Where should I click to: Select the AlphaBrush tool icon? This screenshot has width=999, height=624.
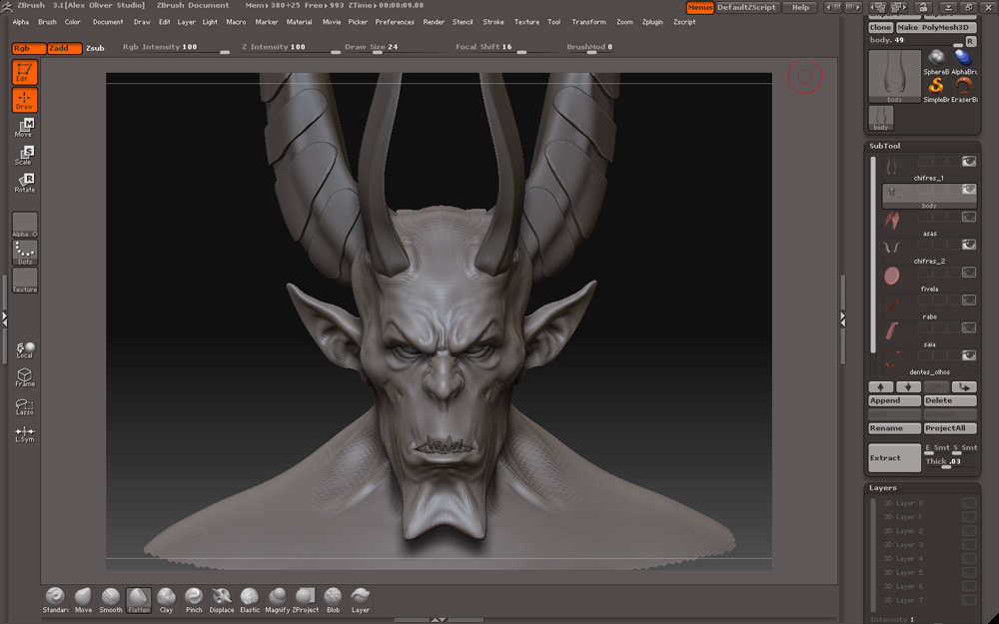[x=964, y=62]
